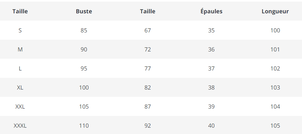Select the XXXL size row label

point(20,126)
